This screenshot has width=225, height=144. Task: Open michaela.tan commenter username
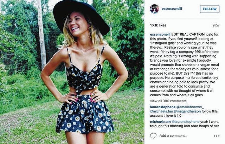coord(160,122)
